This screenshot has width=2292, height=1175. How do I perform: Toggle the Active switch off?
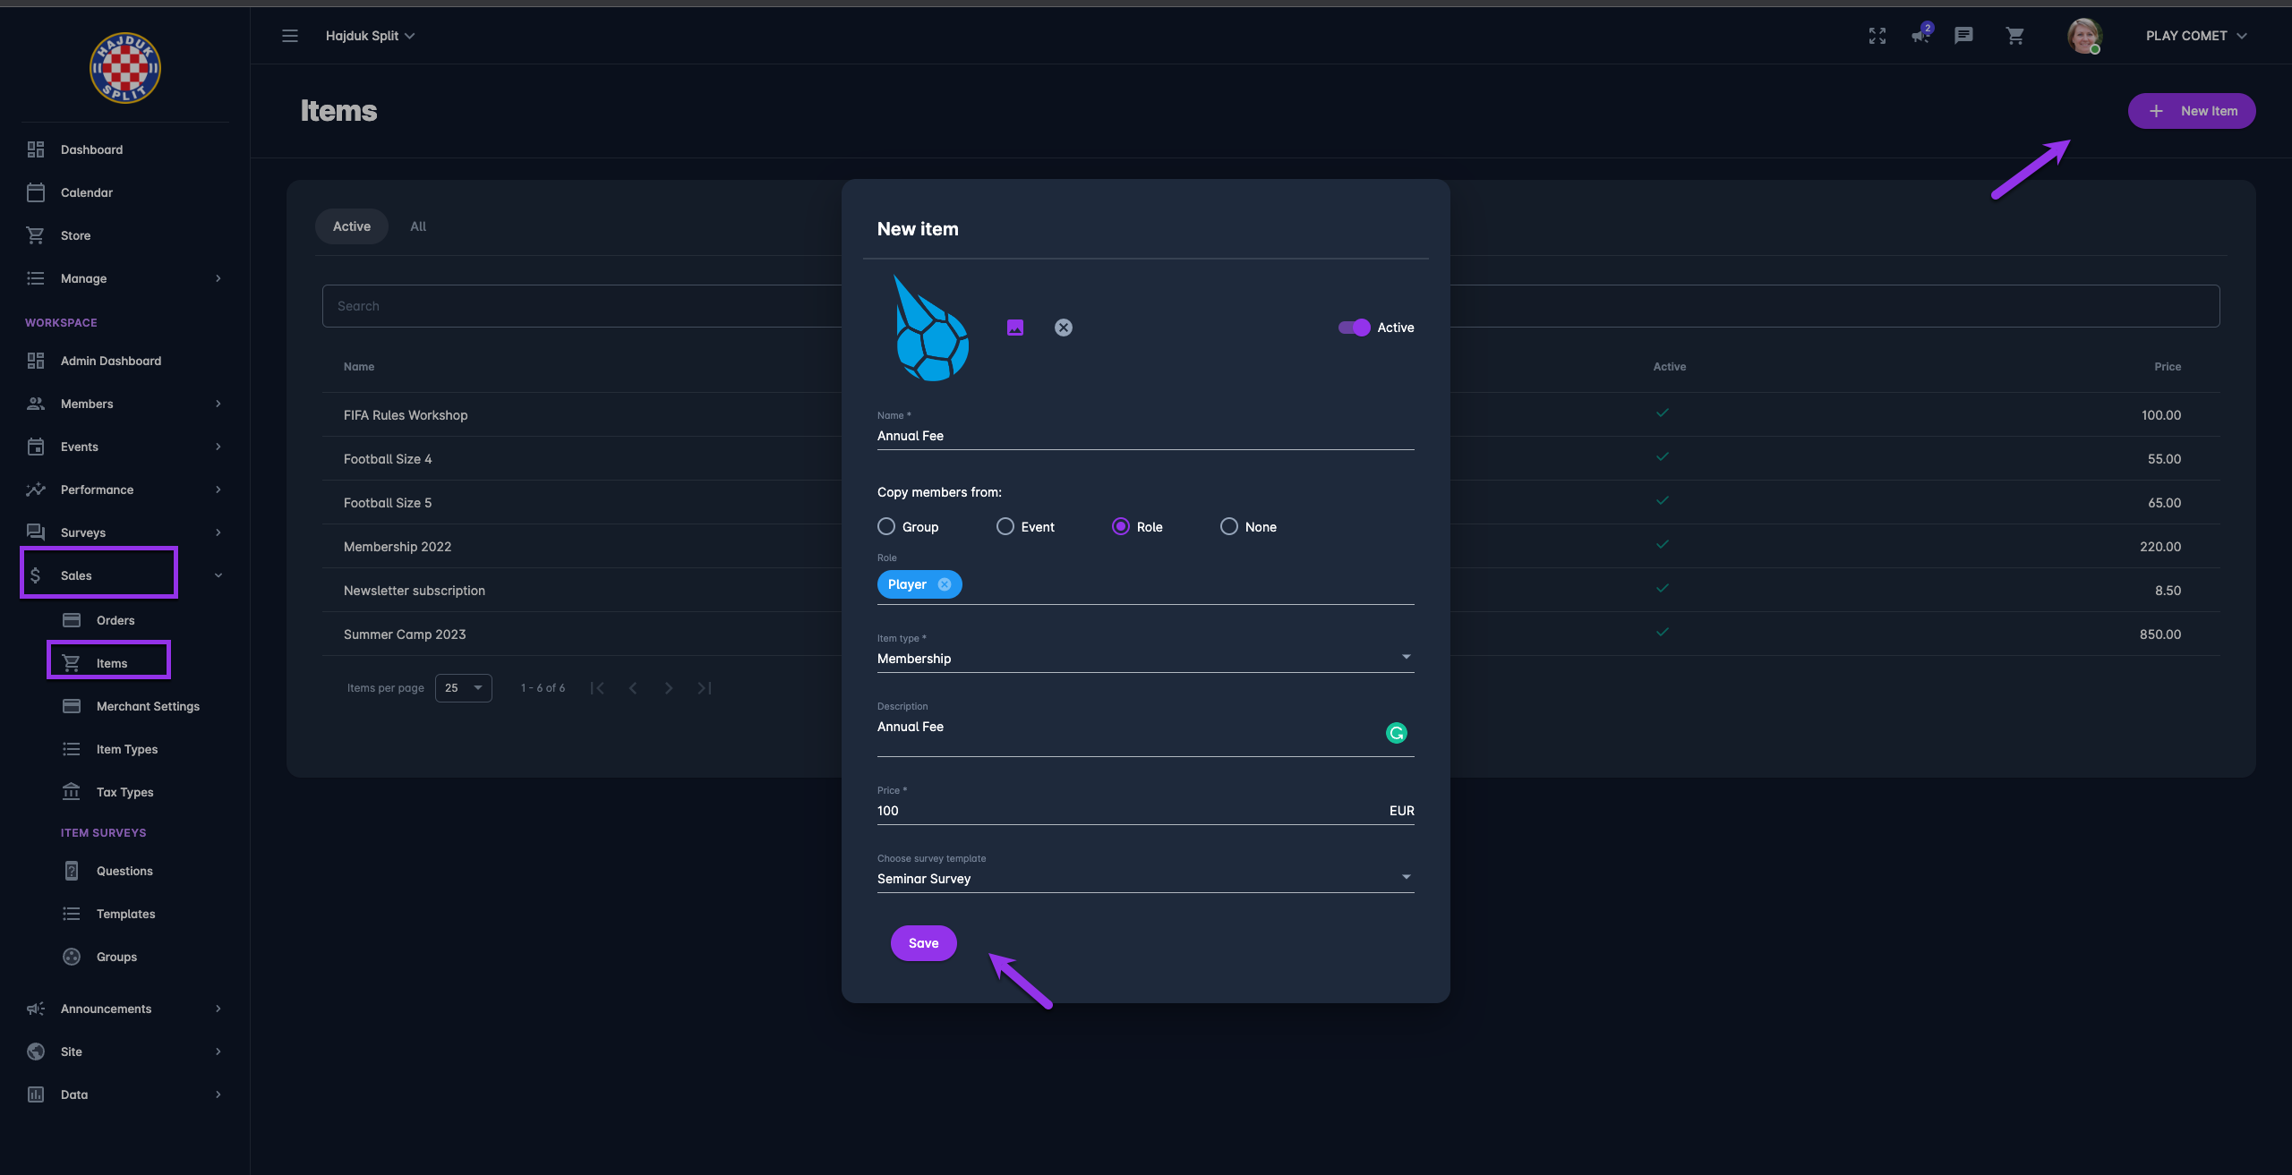[x=1354, y=328]
